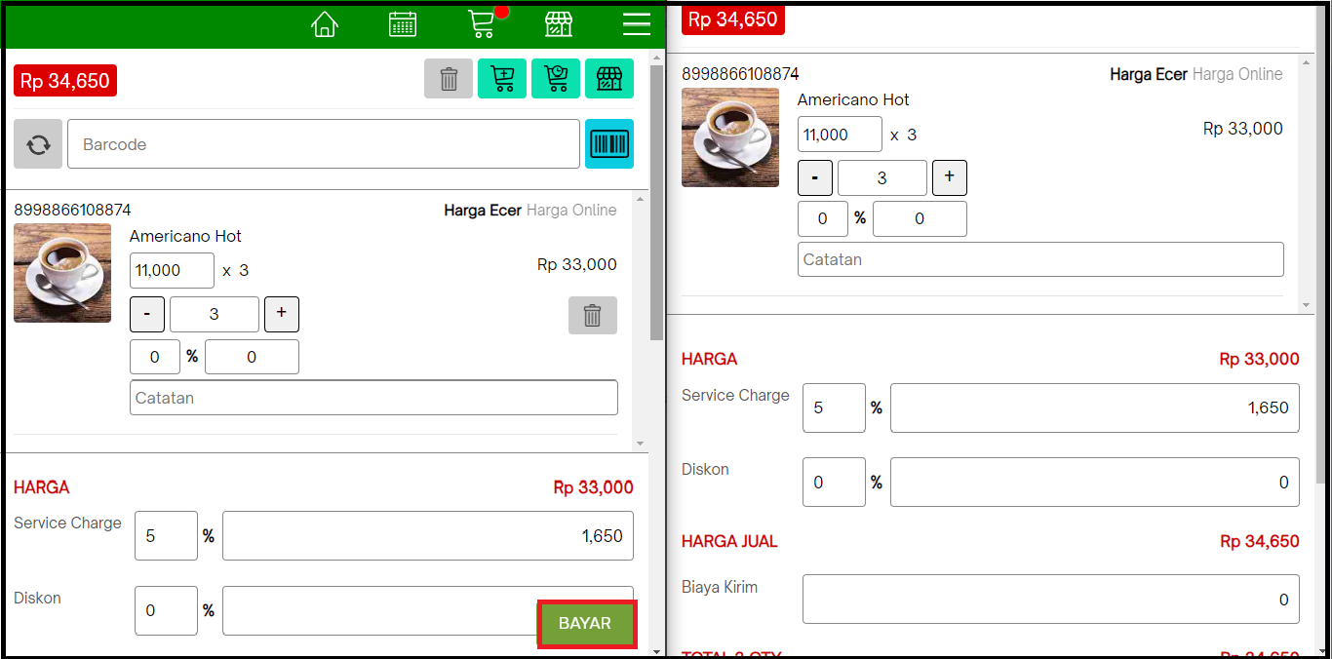Click the refresh icon beside the Barcode field

click(37, 143)
